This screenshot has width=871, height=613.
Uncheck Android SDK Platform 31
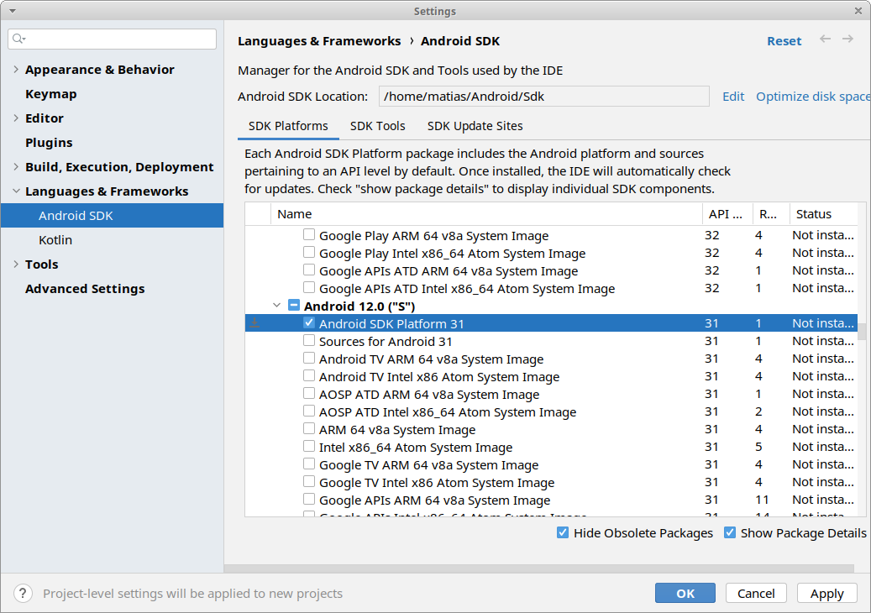pos(309,323)
